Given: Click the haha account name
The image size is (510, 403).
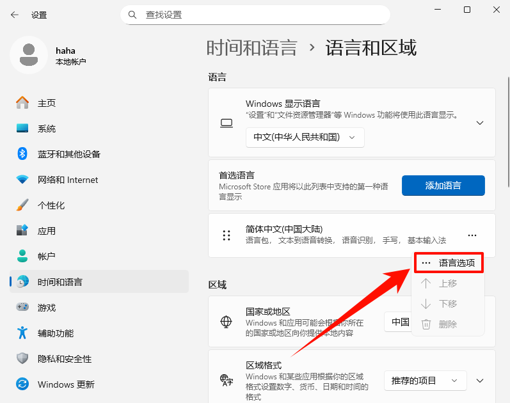Looking at the screenshot, I should tap(65, 51).
